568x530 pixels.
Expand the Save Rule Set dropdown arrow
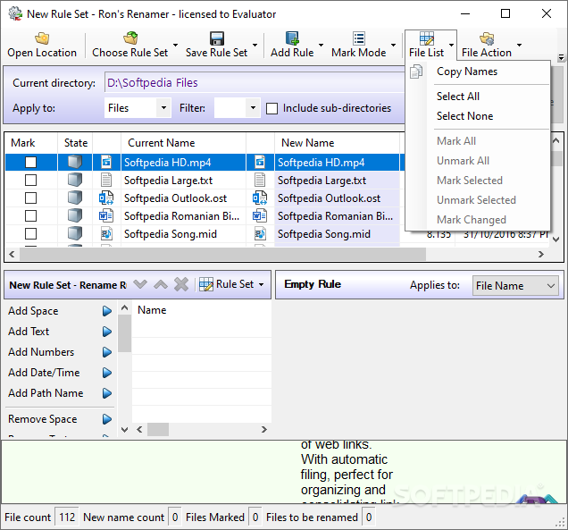point(255,45)
